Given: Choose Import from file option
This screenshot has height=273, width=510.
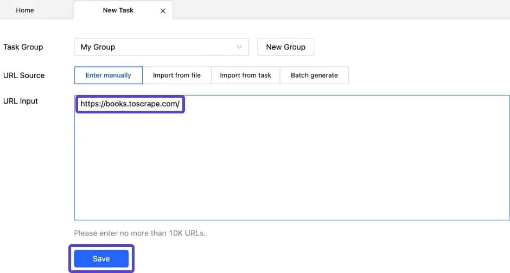Looking at the screenshot, I should (x=177, y=75).
